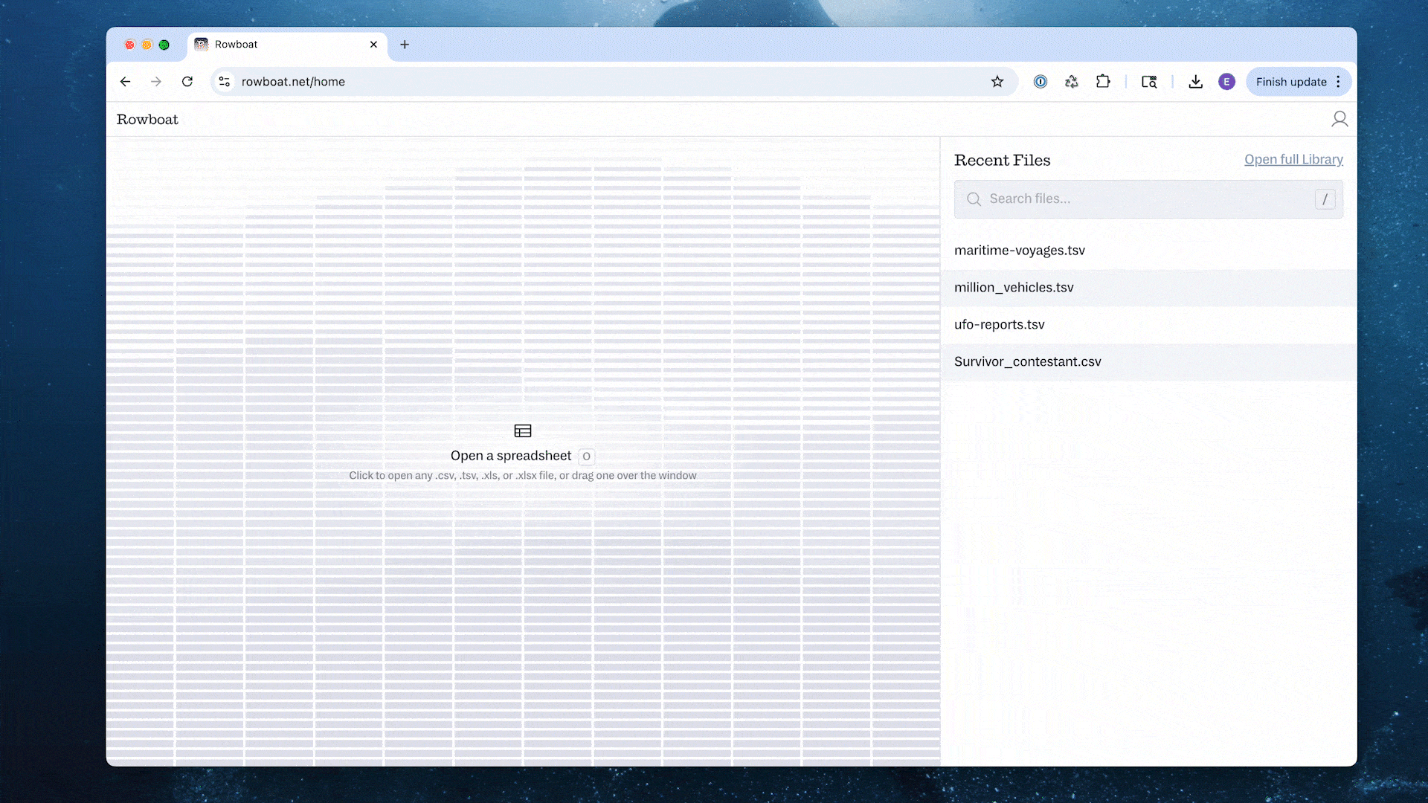Screen dimensions: 1428x803
Task: Click the 1Password extension icon
Action: click(1040, 82)
